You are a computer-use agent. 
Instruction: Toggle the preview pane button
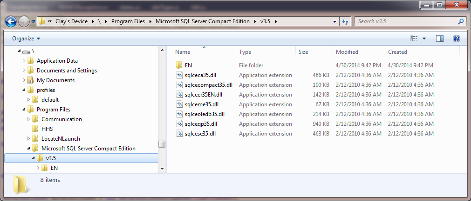440,39
